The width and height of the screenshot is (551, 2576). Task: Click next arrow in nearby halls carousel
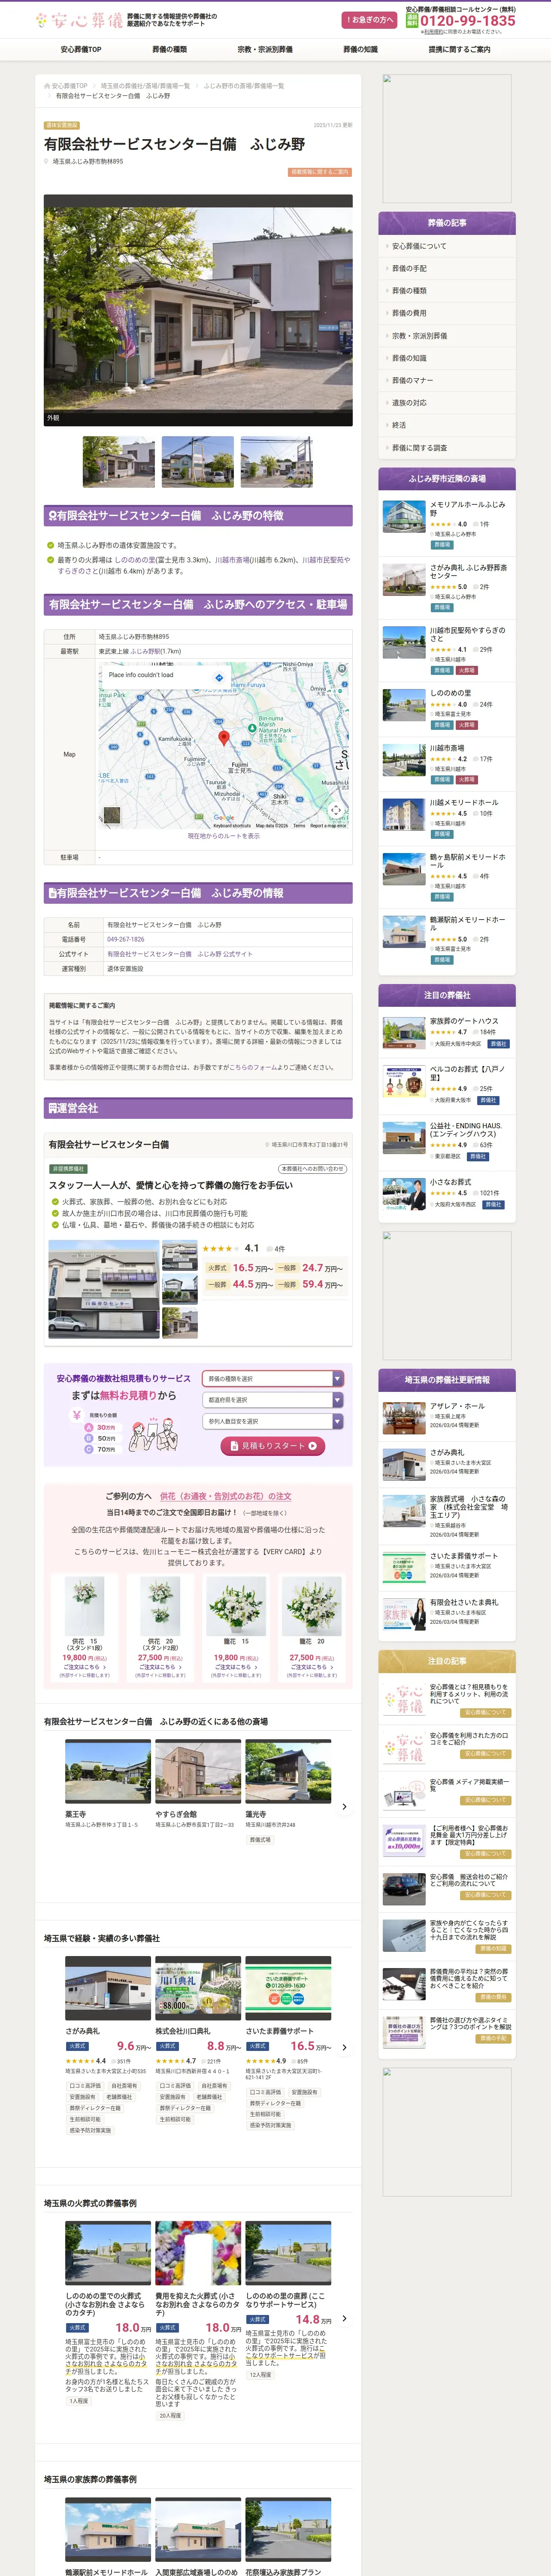point(344,1806)
